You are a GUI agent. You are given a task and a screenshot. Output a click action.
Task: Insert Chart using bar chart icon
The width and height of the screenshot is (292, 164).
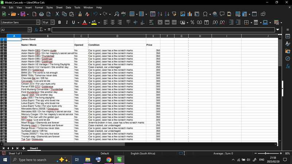pyautogui.click(x=190, y=14)
